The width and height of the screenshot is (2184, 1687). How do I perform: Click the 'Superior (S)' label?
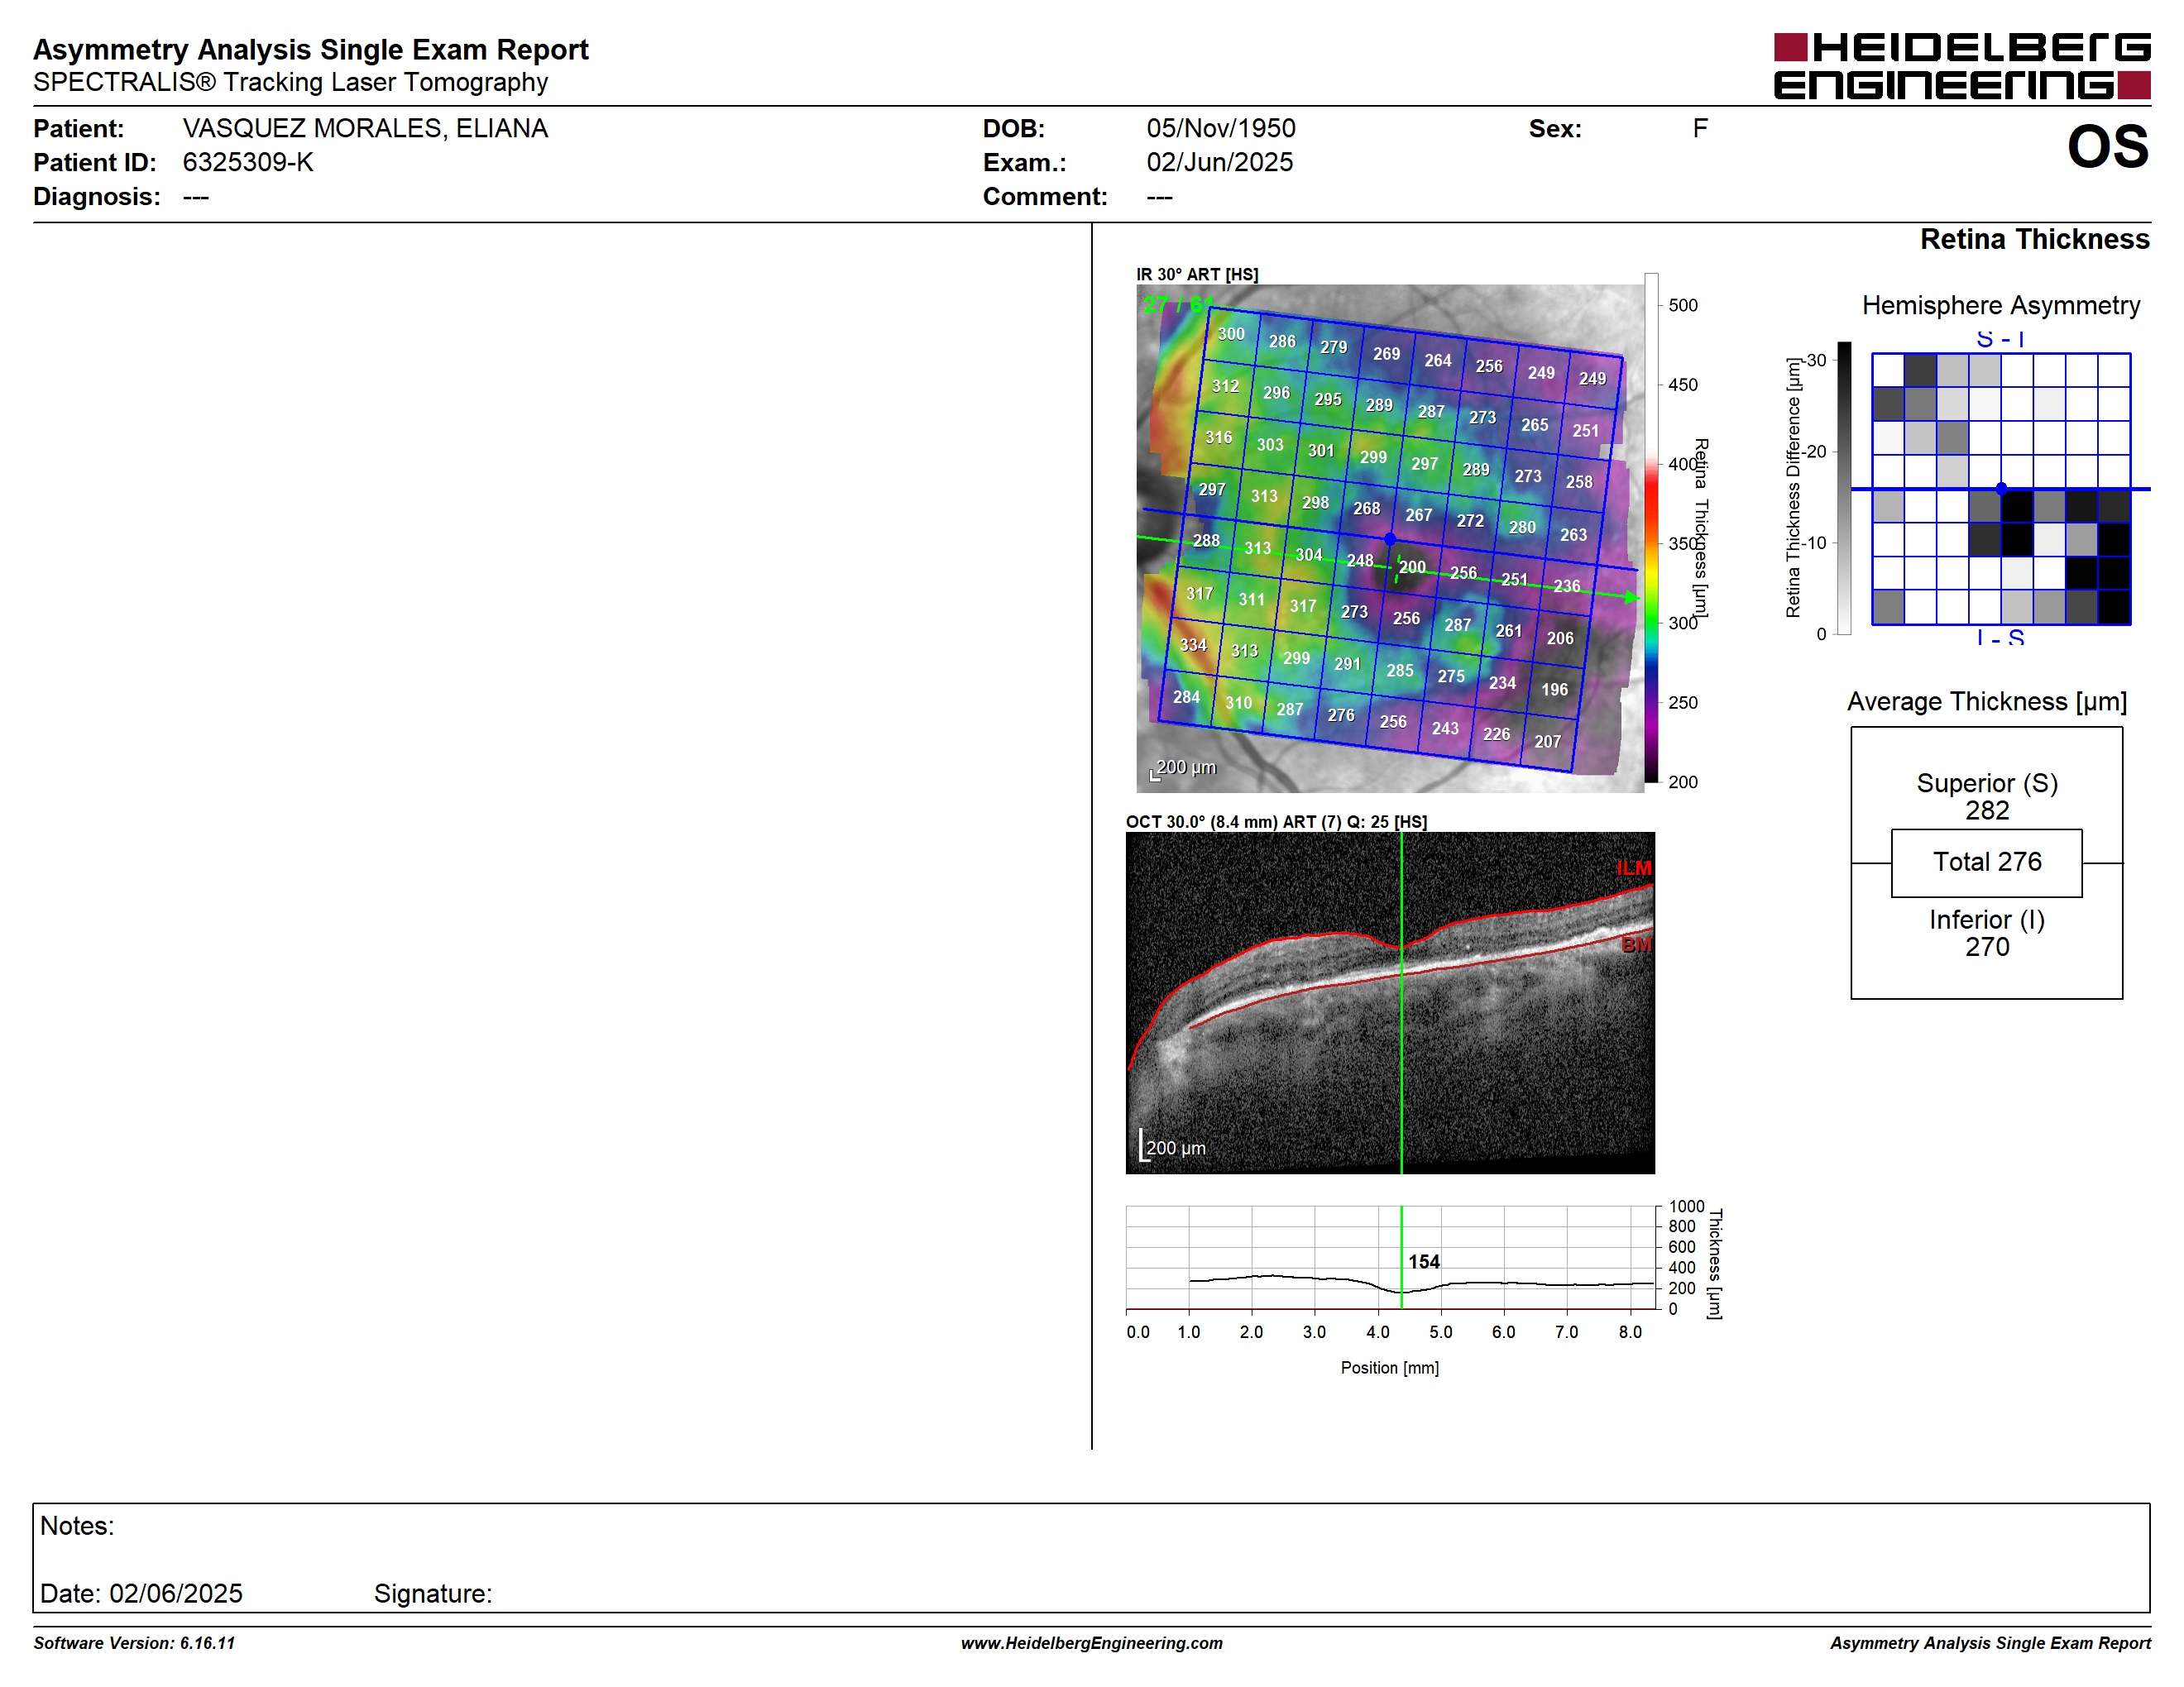1987,782
